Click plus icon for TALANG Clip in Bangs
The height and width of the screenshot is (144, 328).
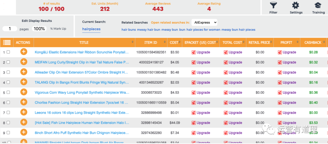coord(24,82)
